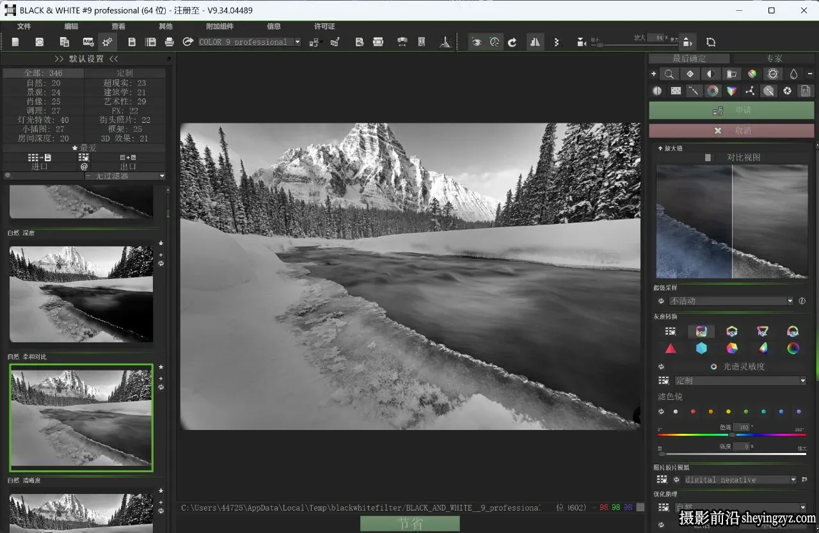Open the 编辑 menu
819x533 pixels.
tap(71, 26)
